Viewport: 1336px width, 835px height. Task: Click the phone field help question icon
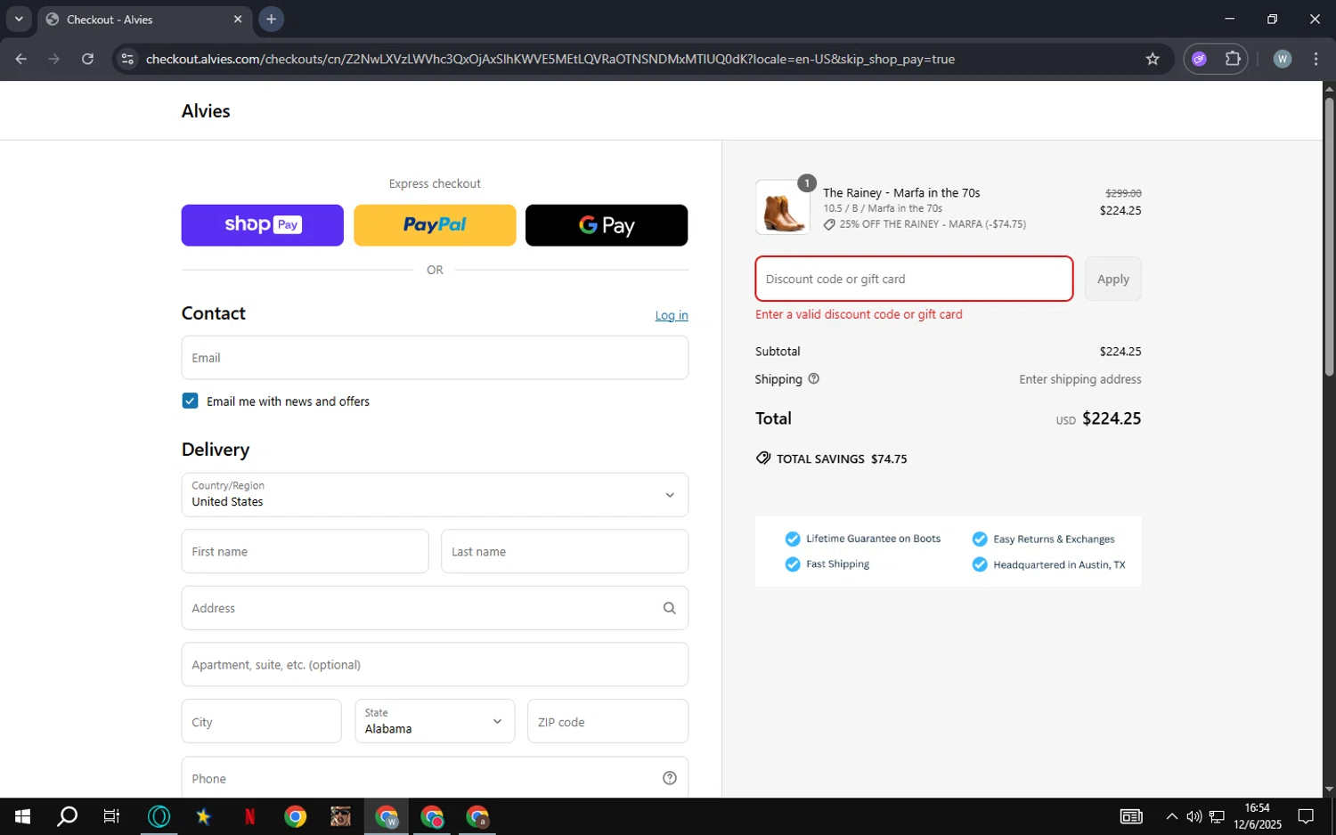point(670,778)
